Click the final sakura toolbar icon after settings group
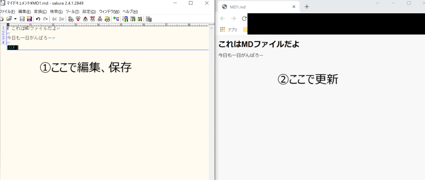Image resolution: width=425 pixels, height=180 pixels. pyautogui.click(x=149, y=19)
